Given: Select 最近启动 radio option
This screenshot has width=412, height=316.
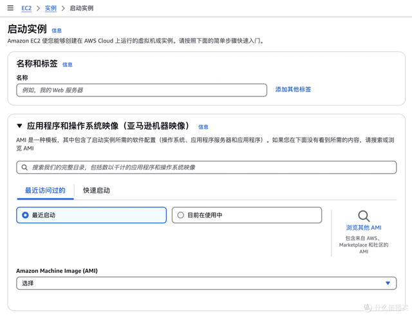Looking at the screenshot, I should (91, 215).
